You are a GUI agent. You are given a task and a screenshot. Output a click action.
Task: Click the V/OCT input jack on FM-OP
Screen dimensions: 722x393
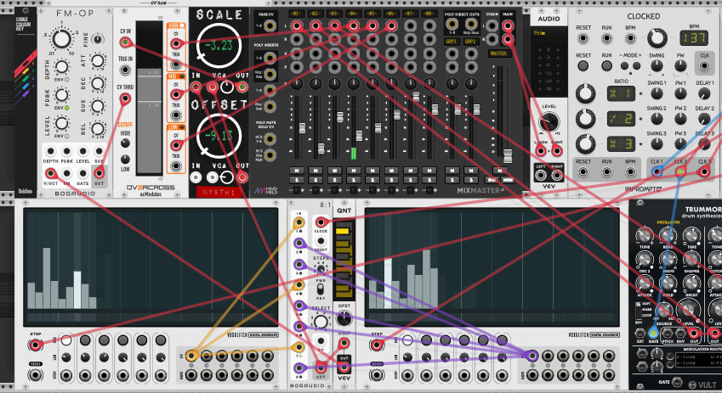pyautogui.click(x=50, y=173)
